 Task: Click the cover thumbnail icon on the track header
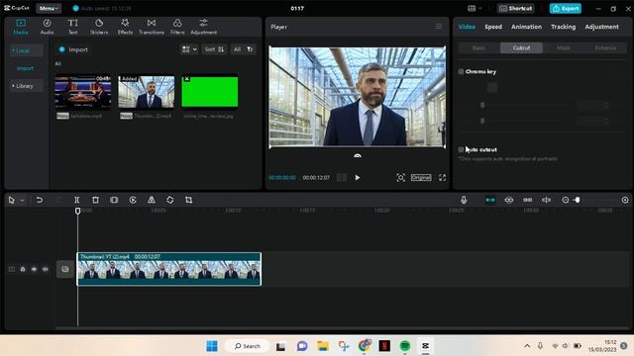[x=65, y=269]
